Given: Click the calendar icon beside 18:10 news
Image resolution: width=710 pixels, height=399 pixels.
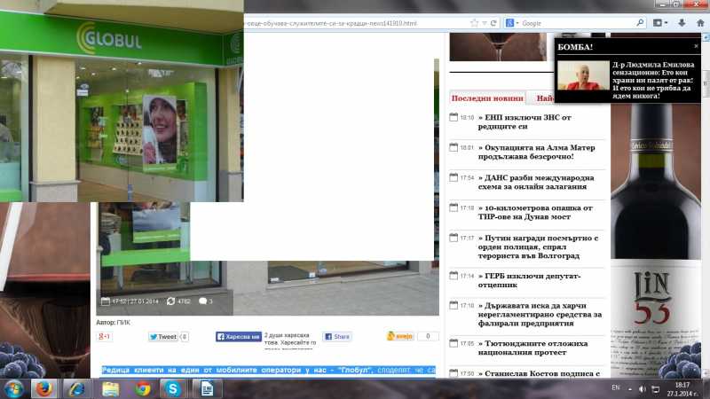Looking at the screenshot, I should coord(454,117).
